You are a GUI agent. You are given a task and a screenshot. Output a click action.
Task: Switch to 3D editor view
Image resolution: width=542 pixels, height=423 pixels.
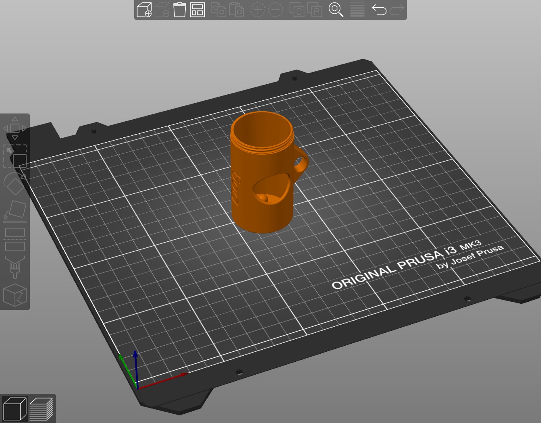tap(15, 408)
